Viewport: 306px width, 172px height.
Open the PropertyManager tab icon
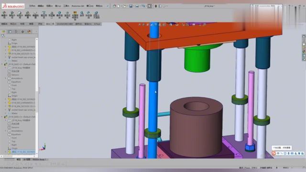[10, 32]
